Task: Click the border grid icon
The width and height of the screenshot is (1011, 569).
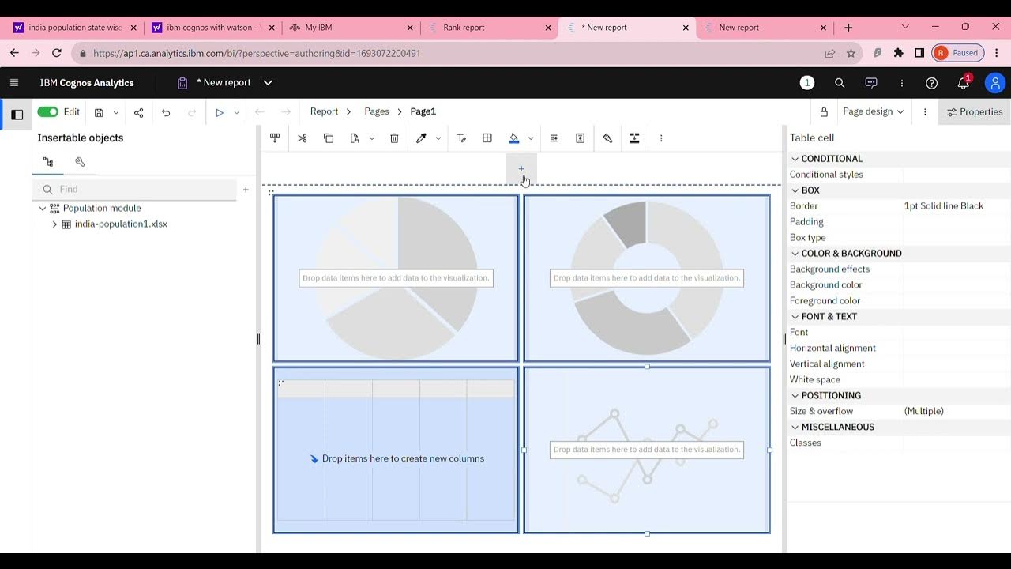Action: (x=487, y=138)
